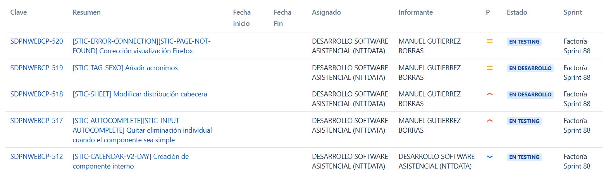Sort by the Estado column header
Viewport: 606px width, 177px height.
517,12
